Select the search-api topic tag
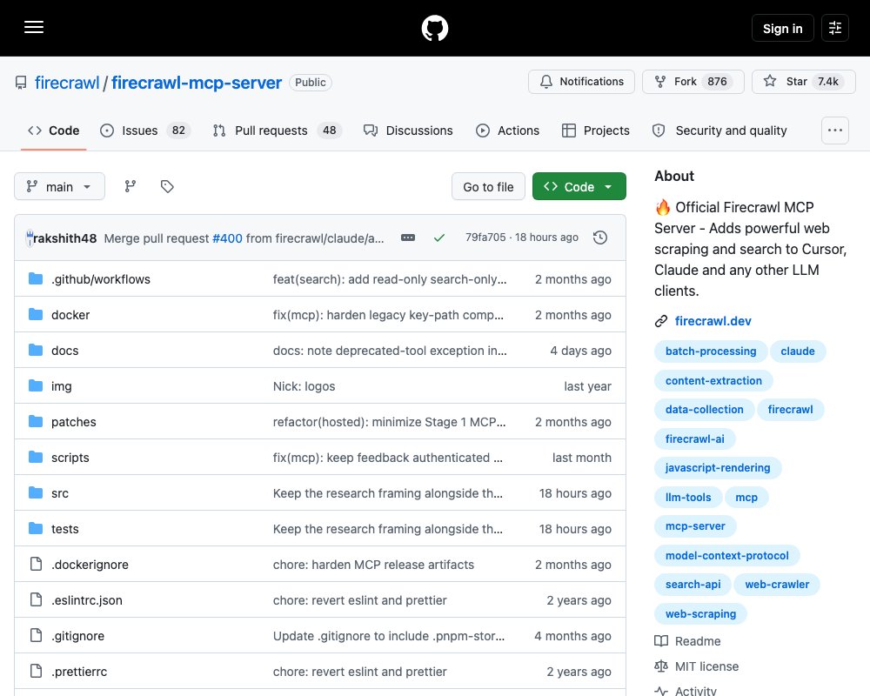 (693, 585)
